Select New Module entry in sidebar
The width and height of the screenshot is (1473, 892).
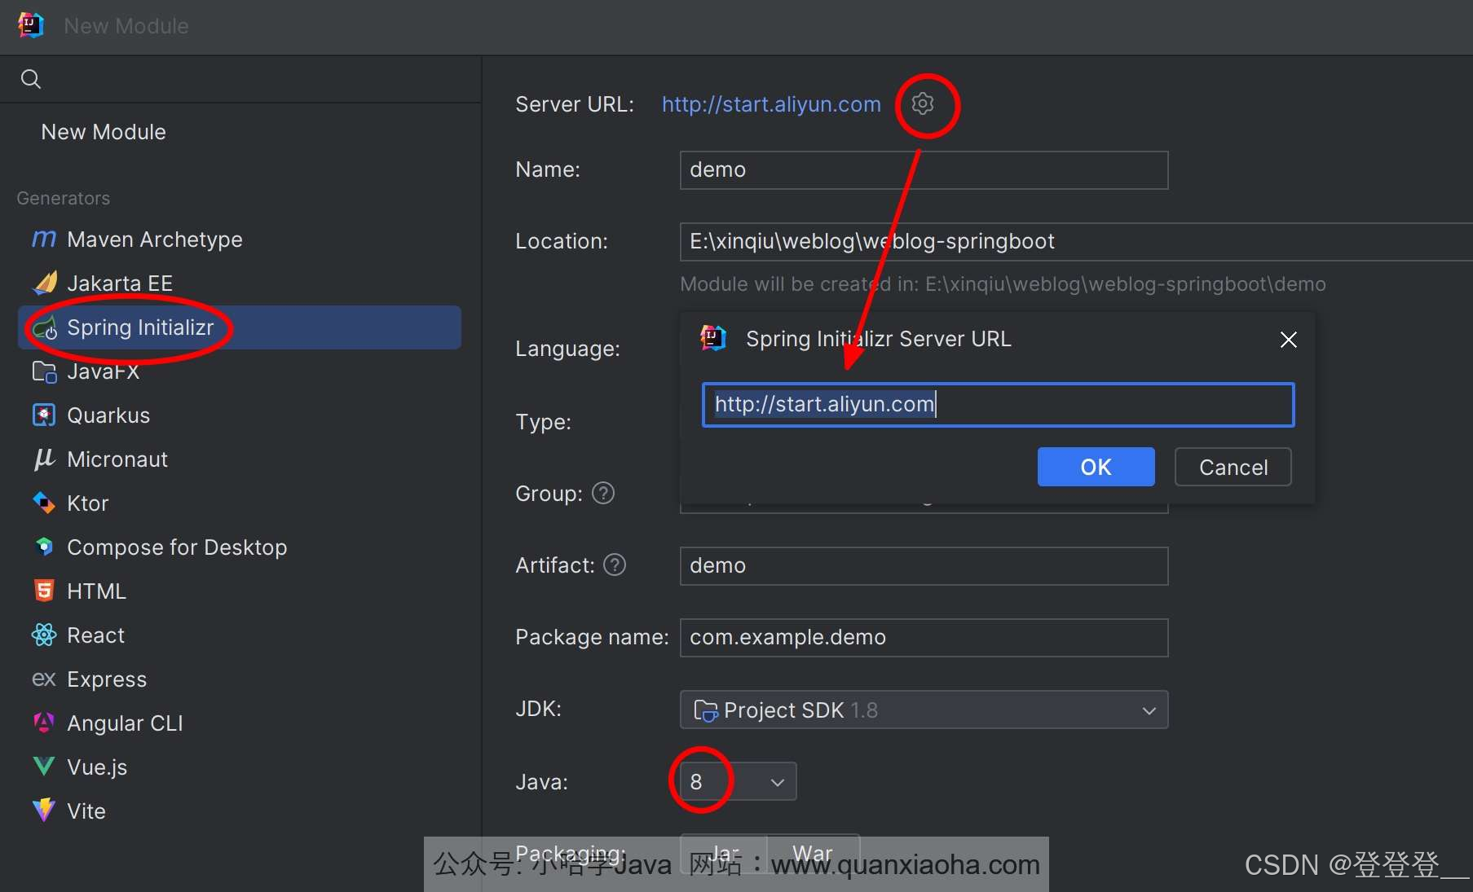pyautogui.click(x=104, y=132)
